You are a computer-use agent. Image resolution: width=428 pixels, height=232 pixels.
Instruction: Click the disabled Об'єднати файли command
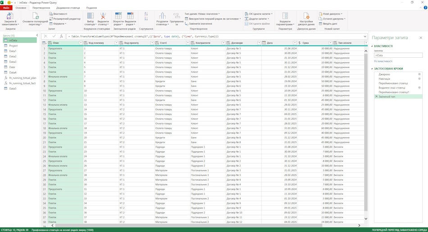[x=257, y=24]
